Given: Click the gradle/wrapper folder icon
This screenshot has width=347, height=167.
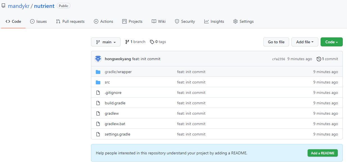Looking at the screenshot, I should (x=98, y=72).
